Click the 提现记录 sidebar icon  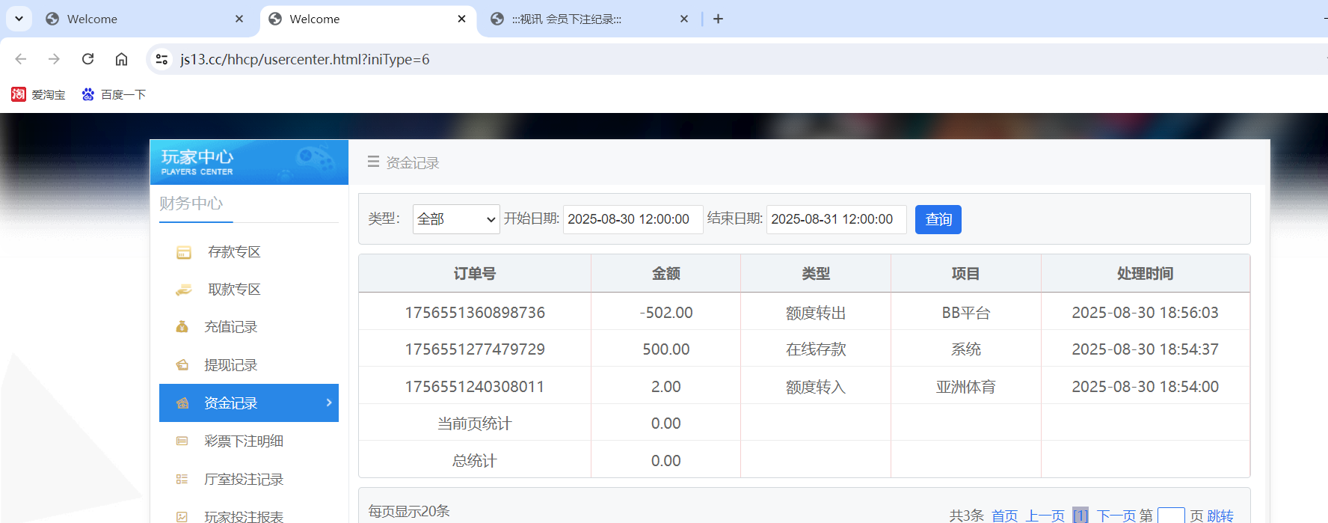[182, 365]
